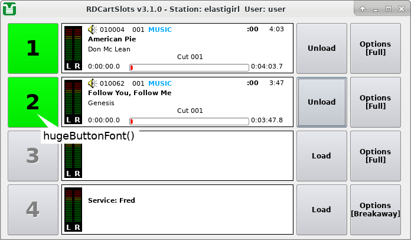Click the RDCartSlots app icon in title bar
This screenshot has width=411, height=240.
[x=9, y=9]
